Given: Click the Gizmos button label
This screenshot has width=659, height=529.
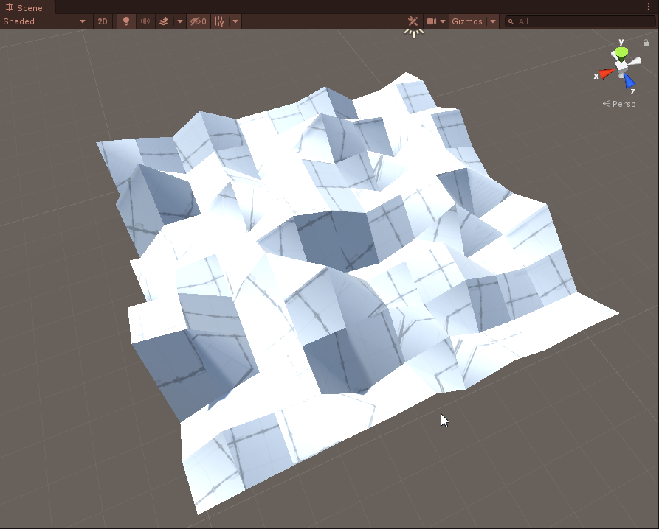Looking at the screenshot, I should coord(468,21).
